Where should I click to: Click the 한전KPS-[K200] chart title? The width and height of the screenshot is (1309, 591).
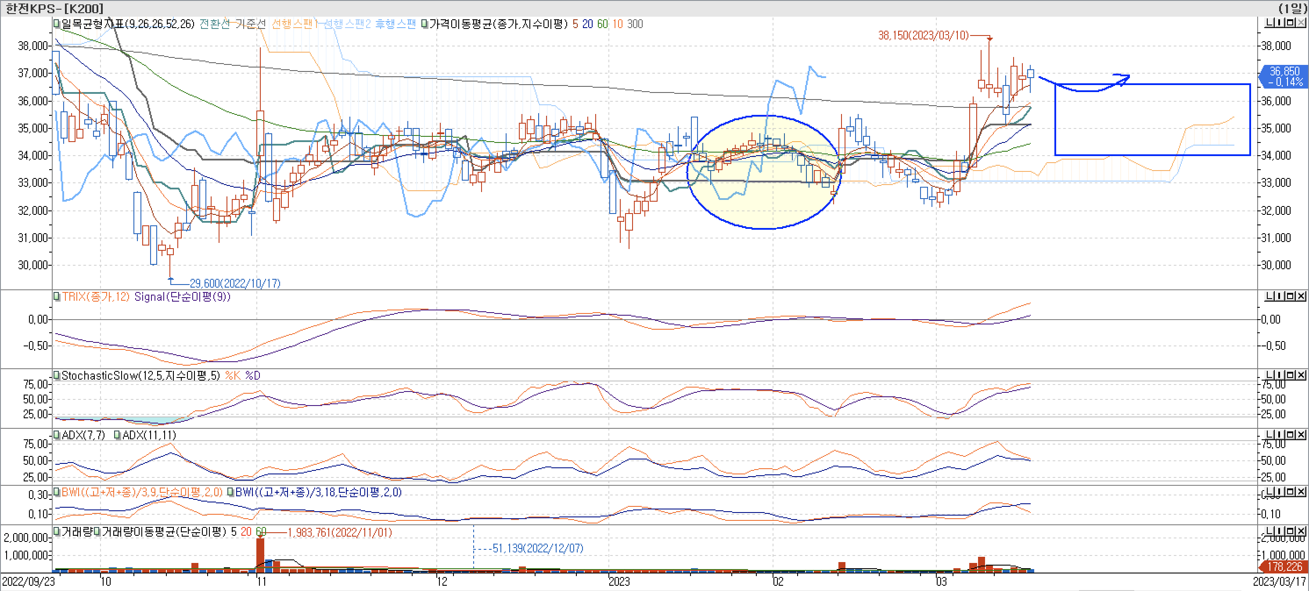[x=54, y=8]
